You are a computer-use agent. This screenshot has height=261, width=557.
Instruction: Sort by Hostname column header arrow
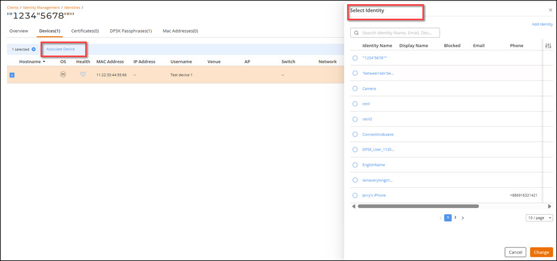tap(44, 62)
